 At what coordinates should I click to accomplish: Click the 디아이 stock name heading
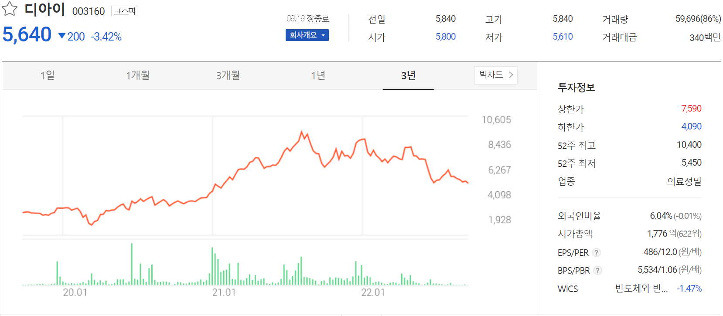point(44,9)
